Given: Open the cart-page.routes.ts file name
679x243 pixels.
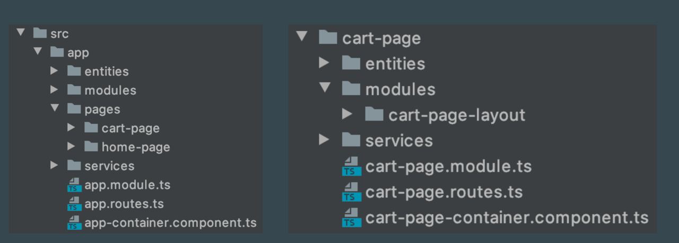Looking at the screenshot, I should click(444, 192).
